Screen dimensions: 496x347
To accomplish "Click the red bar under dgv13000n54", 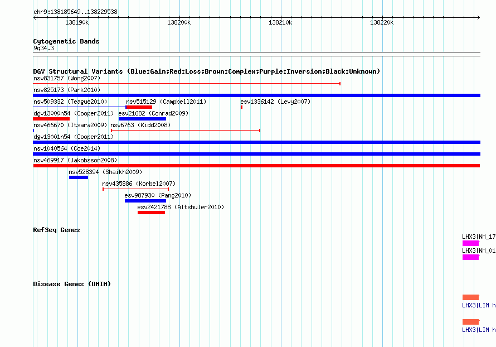I will pyautogui.click(x=51, y=119).
